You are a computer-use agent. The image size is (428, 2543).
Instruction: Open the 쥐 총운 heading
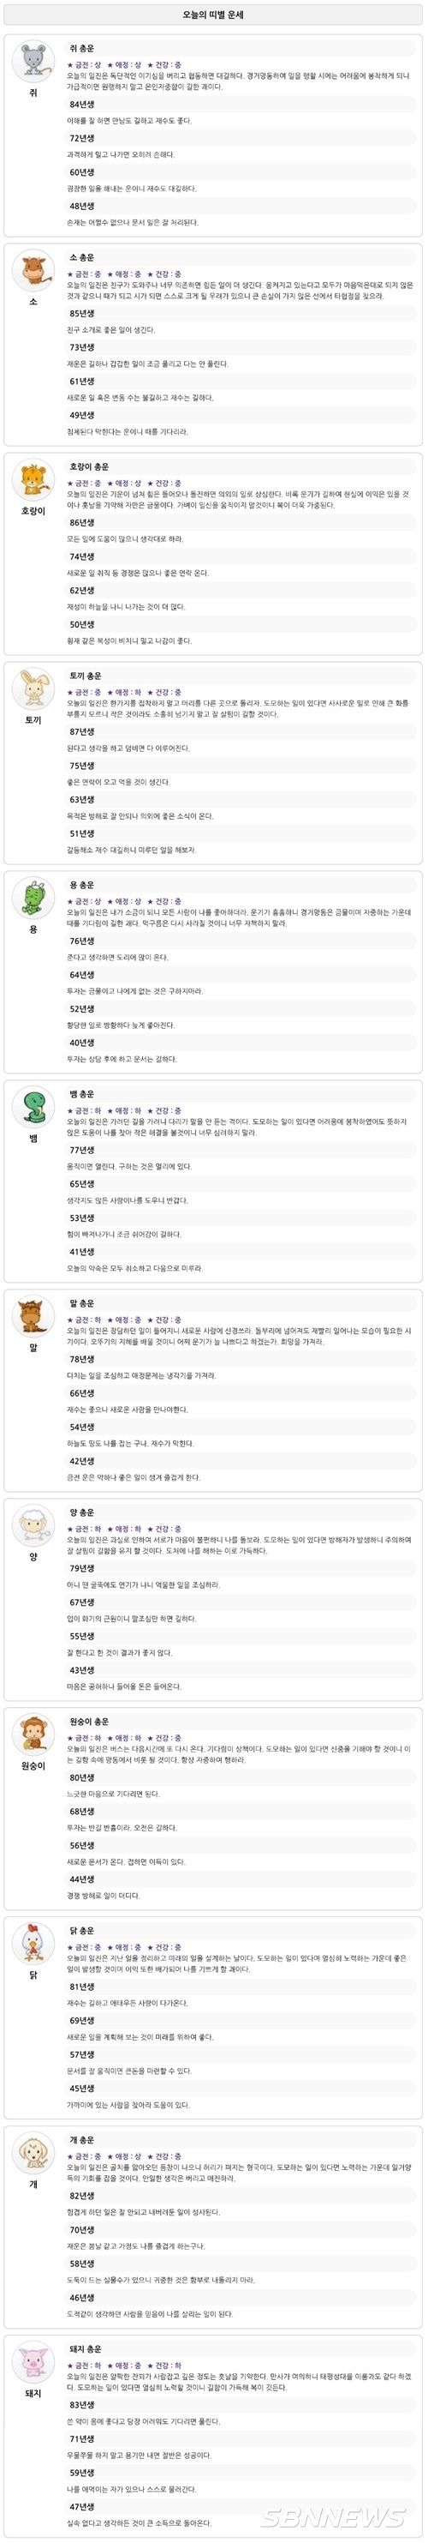pyautogui.click(x=82, y=48)
